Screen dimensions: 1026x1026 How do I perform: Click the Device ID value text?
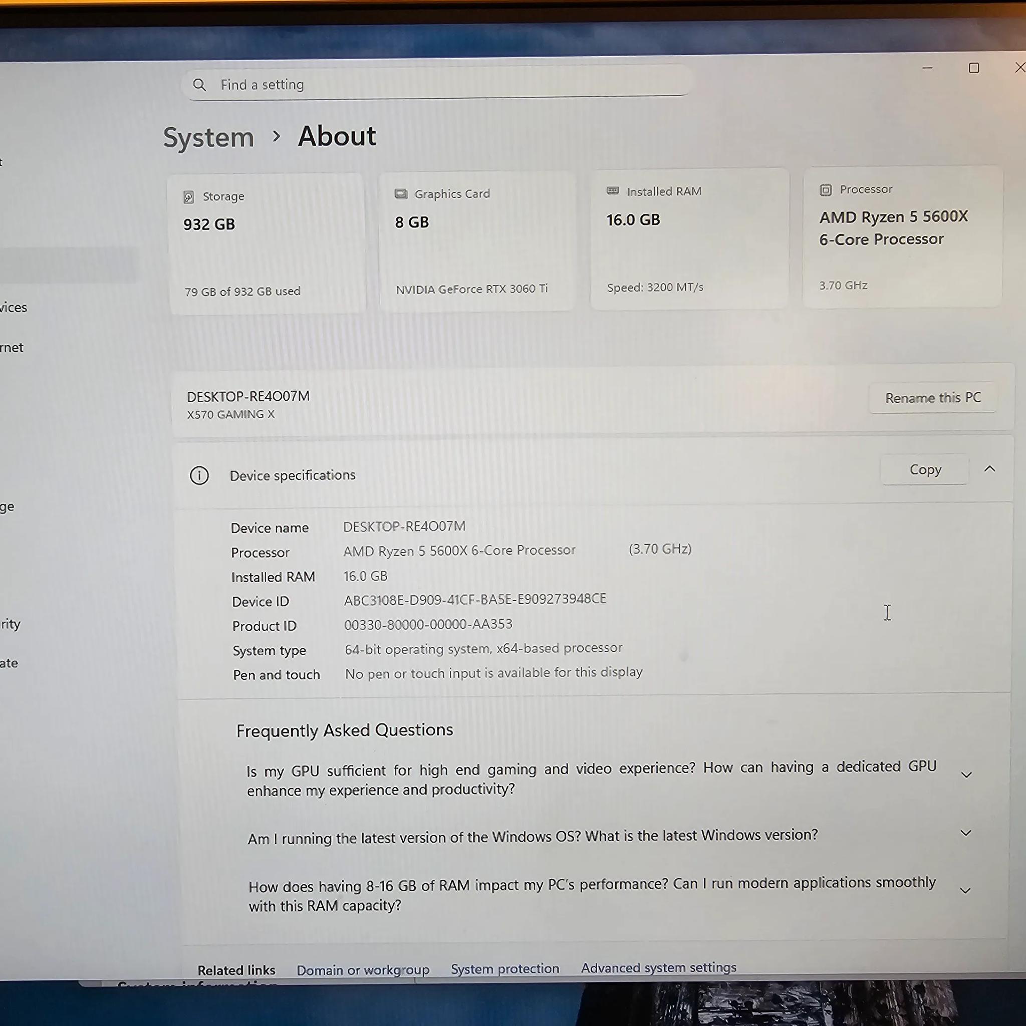[475, 600]
